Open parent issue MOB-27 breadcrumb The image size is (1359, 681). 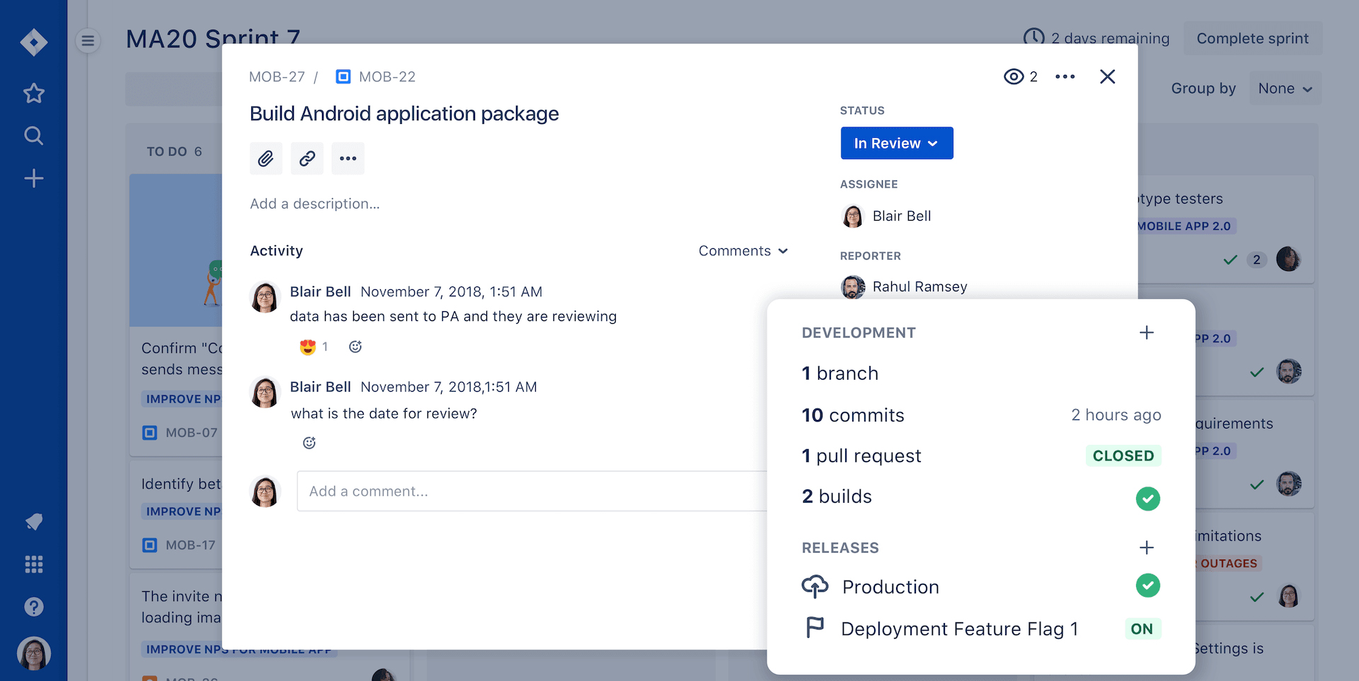[x=277, y=76]
